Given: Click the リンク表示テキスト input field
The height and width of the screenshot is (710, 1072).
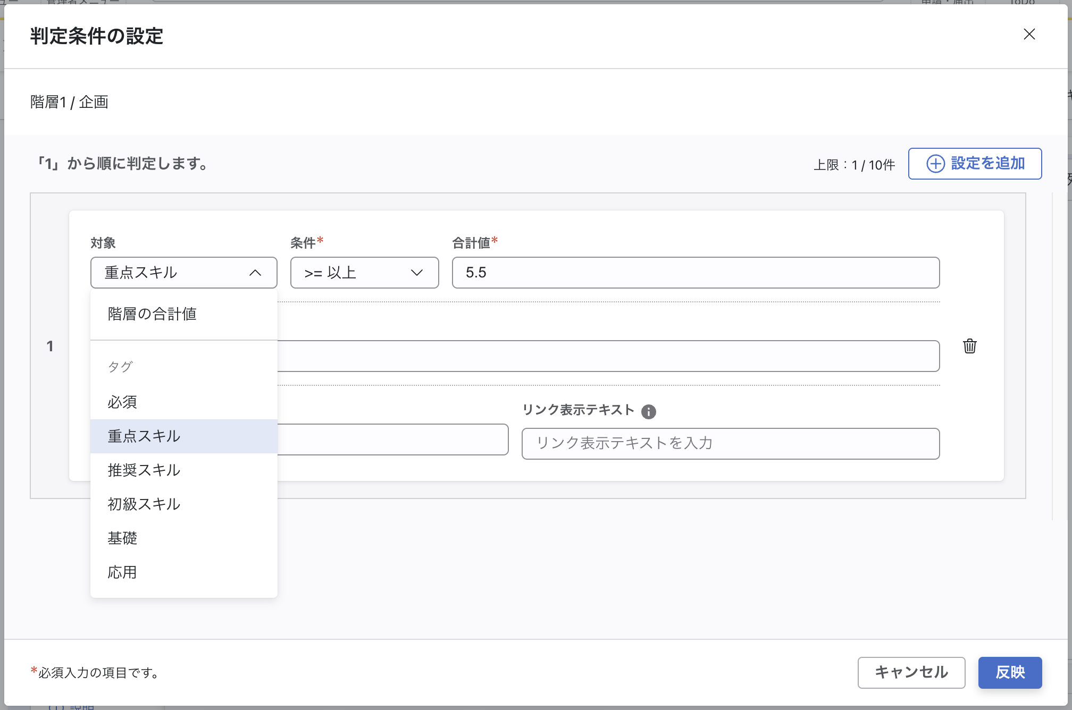Looking at the screenshot, I should [731, 443].
